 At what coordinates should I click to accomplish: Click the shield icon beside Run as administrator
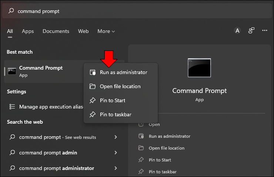[x=93, y=72]
